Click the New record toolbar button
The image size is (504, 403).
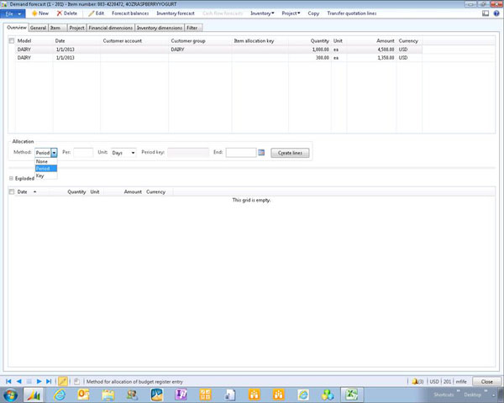coord(40,13)
